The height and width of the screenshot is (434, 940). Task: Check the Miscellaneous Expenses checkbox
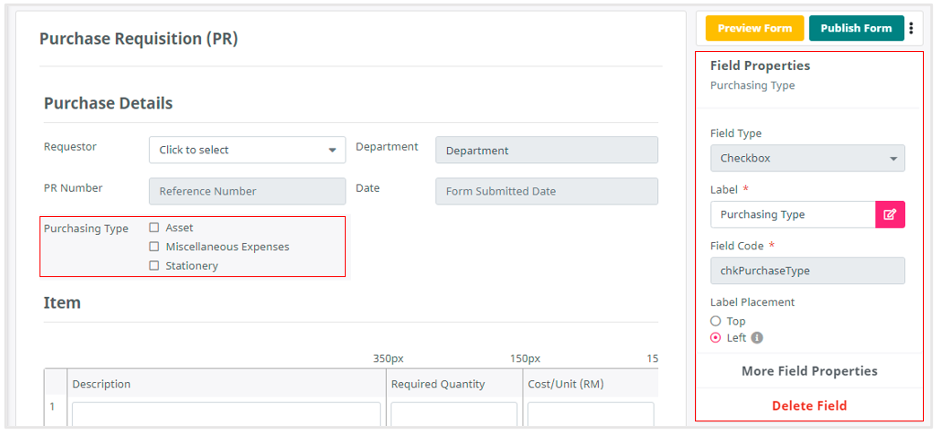(x=154, y=246)
